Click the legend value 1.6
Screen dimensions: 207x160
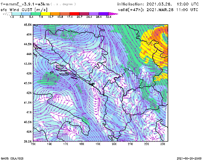pos(12,17)
